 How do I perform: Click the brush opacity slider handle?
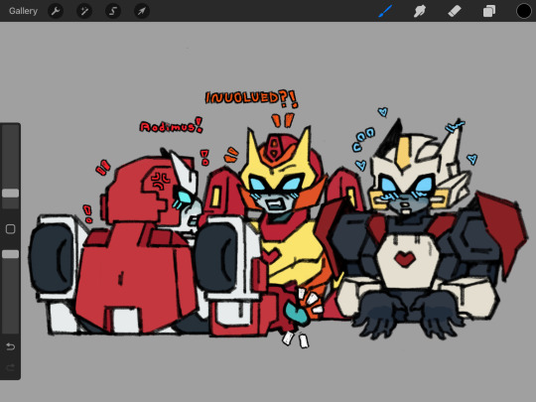click(10, 254)
